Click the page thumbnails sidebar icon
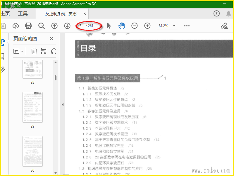 pos(3,43)
